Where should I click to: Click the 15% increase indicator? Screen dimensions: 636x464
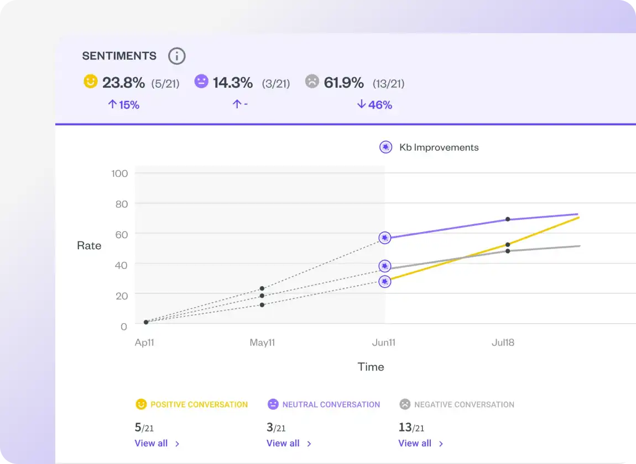tap(123, 104)
